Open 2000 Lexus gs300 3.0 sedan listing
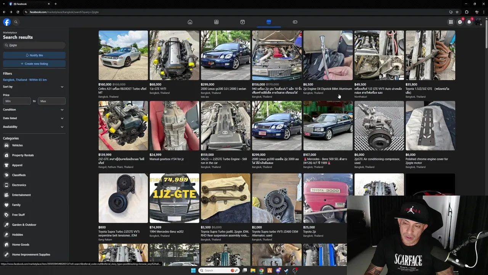This screenshot has width=488, height=275. (x=226, y=64)
